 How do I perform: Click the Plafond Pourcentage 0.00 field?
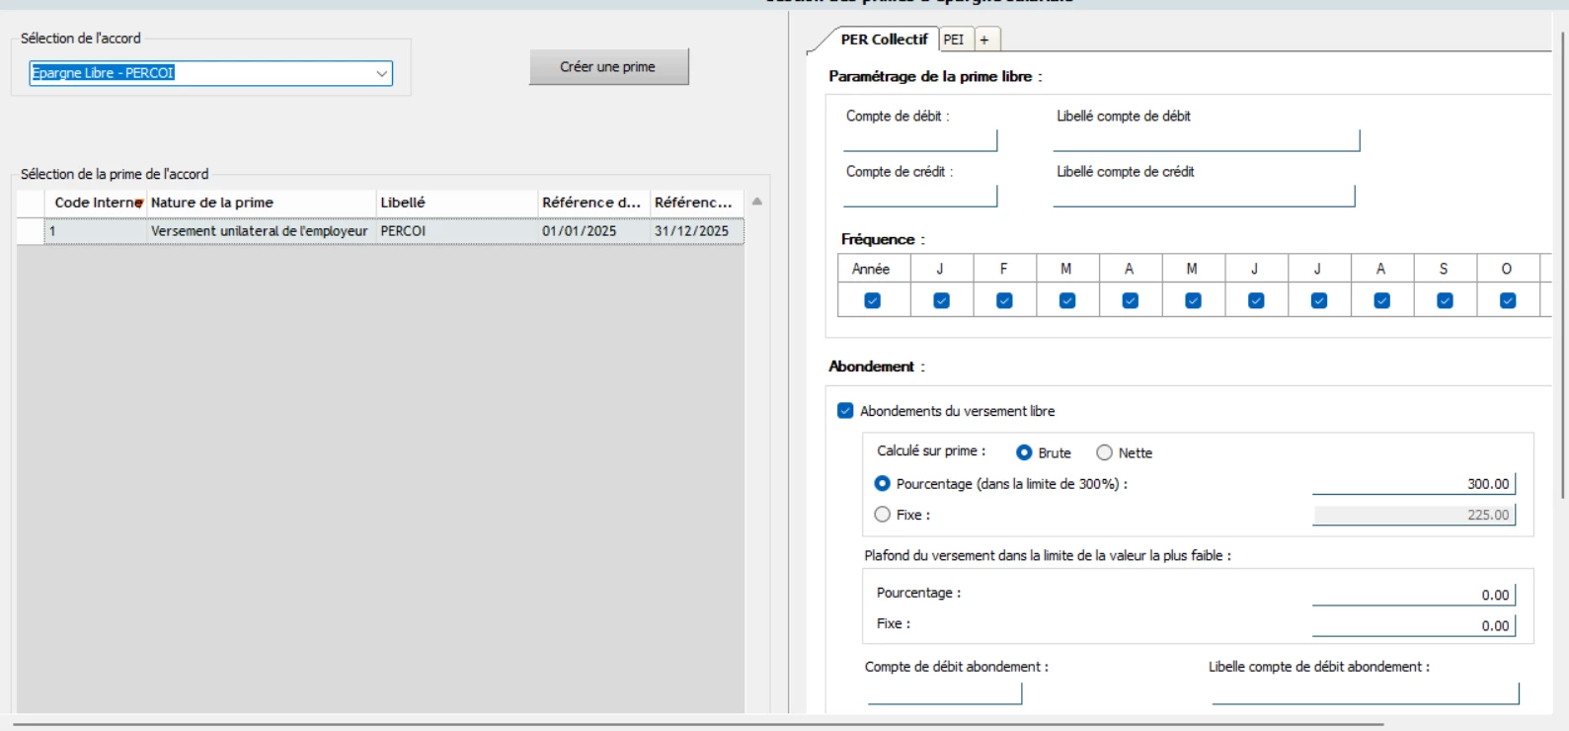[1413, 595]
